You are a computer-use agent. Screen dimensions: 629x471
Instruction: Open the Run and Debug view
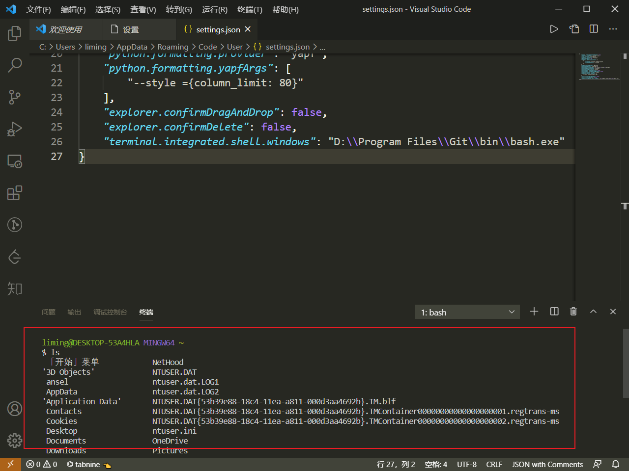click(14, 129)
